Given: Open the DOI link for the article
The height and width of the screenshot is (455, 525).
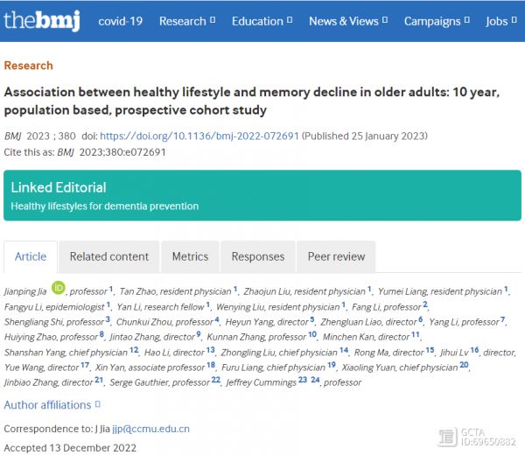Looking at the screenshot, I should 199,136.
